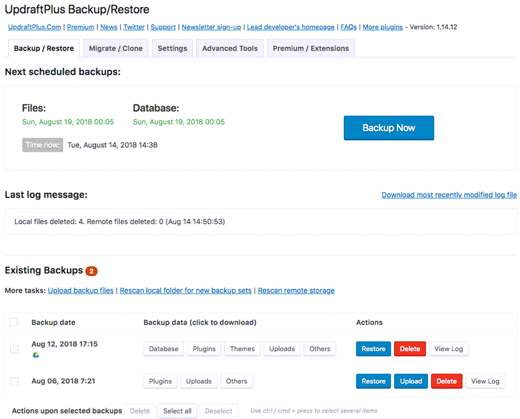Viewport: 520px width, 419px height.
Task: Follow the Premium link in the header
Action: (80, 27)
